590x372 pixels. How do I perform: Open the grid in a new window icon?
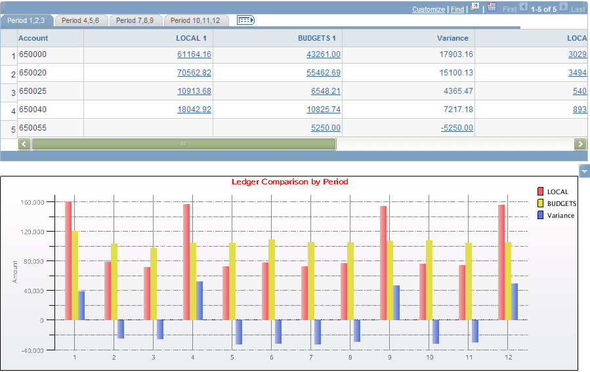(x=475, y=7)
